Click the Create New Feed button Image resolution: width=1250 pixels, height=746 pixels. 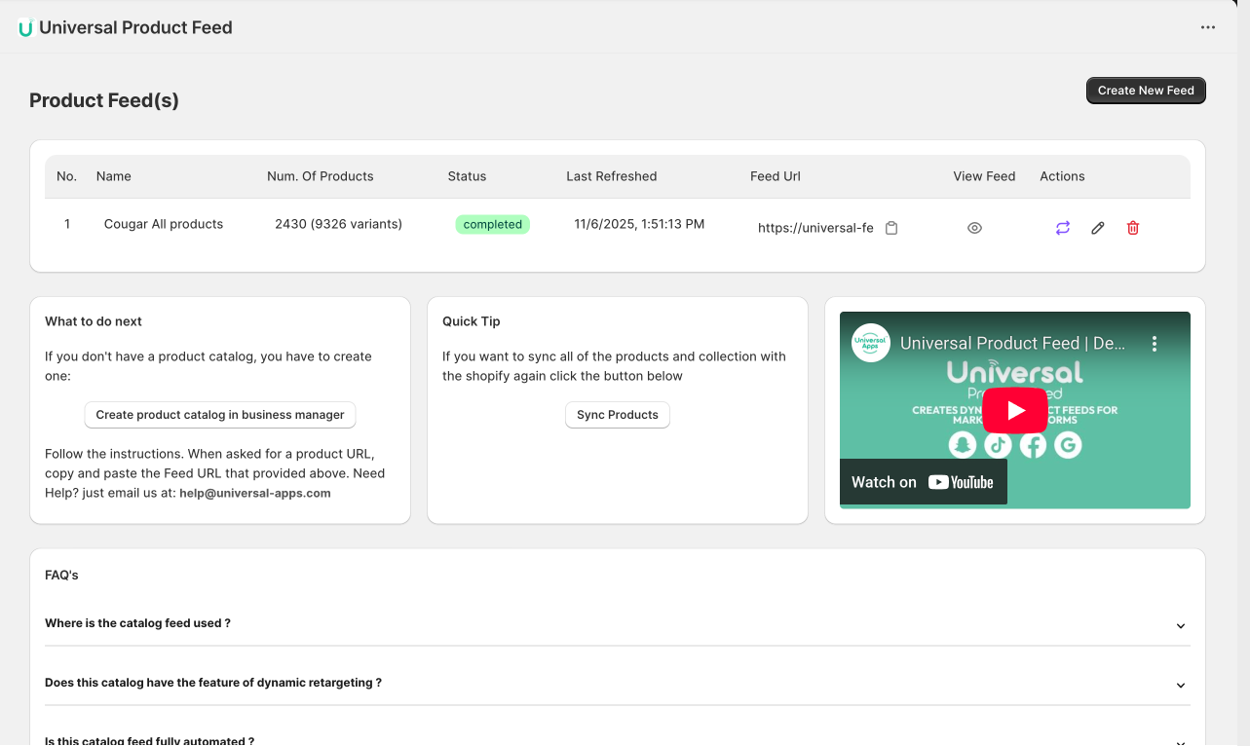pos(1146,90)
